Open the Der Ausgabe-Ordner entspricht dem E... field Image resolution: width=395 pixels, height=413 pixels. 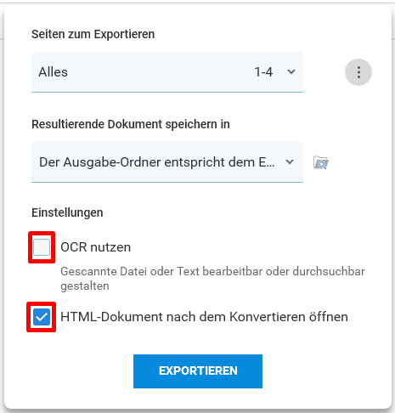[167, 162]
